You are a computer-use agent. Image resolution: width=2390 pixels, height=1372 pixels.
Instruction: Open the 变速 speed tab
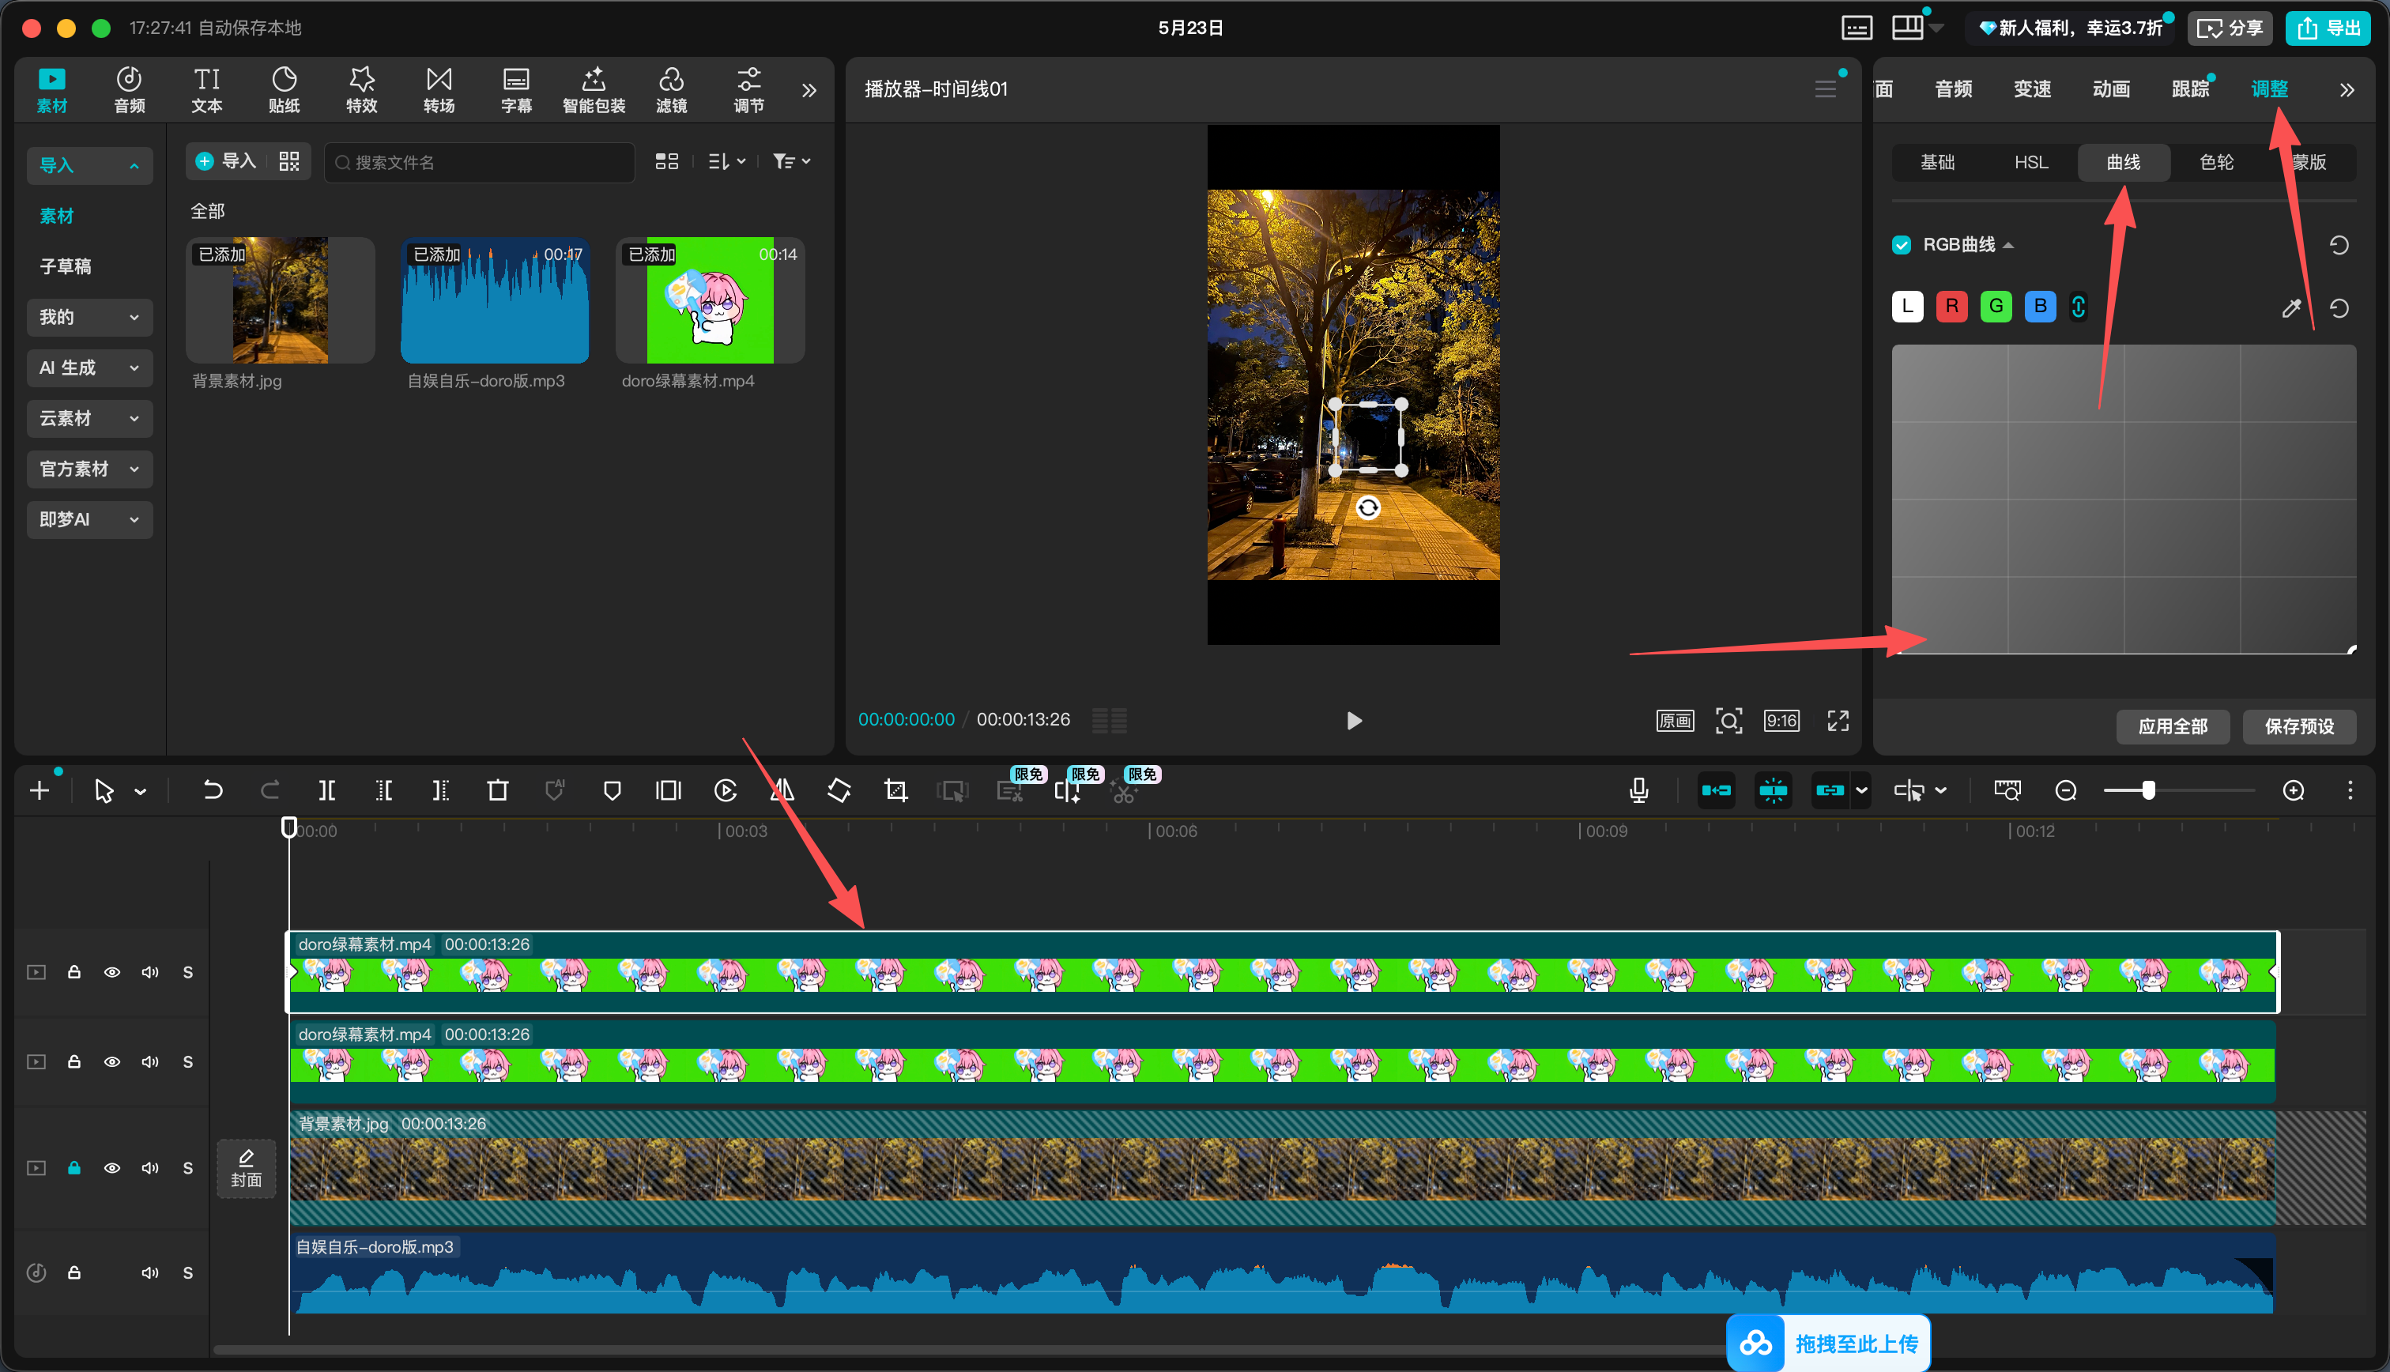2032,89
